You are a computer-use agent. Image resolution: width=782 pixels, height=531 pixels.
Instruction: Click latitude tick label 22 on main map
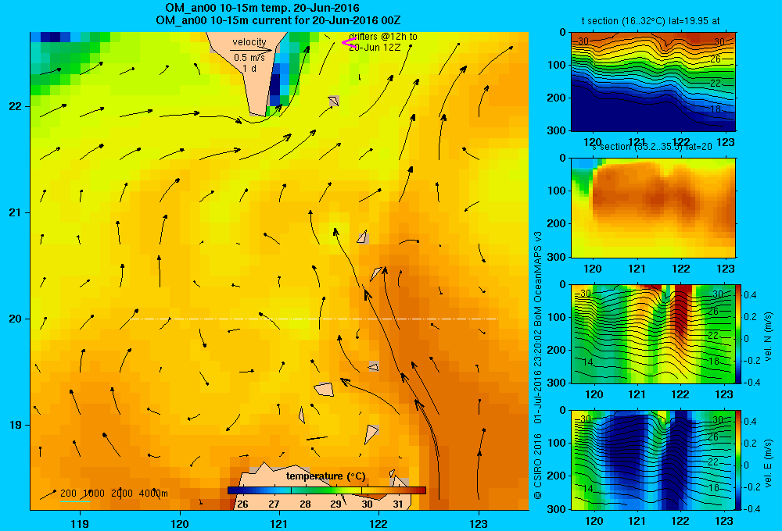[15, 106]
